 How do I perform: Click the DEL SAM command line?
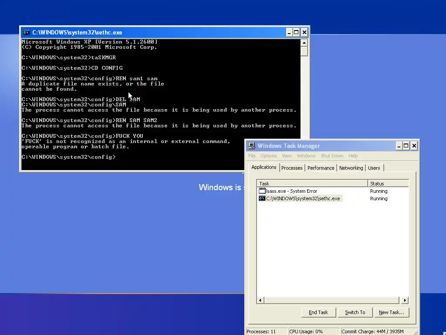click(81, 99)
